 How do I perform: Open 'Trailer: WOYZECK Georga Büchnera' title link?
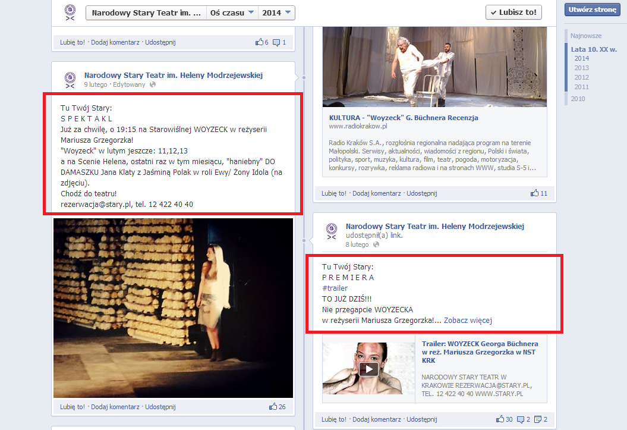[480, 352]
